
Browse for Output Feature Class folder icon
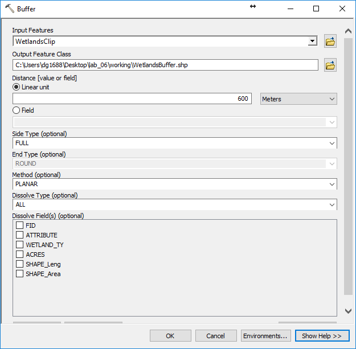330,65
